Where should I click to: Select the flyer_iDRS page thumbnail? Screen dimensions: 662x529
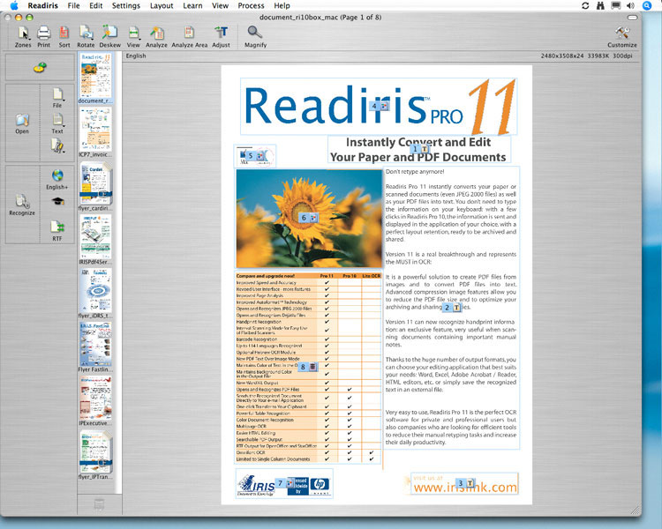pyautogui.click(x=94, y=290)
